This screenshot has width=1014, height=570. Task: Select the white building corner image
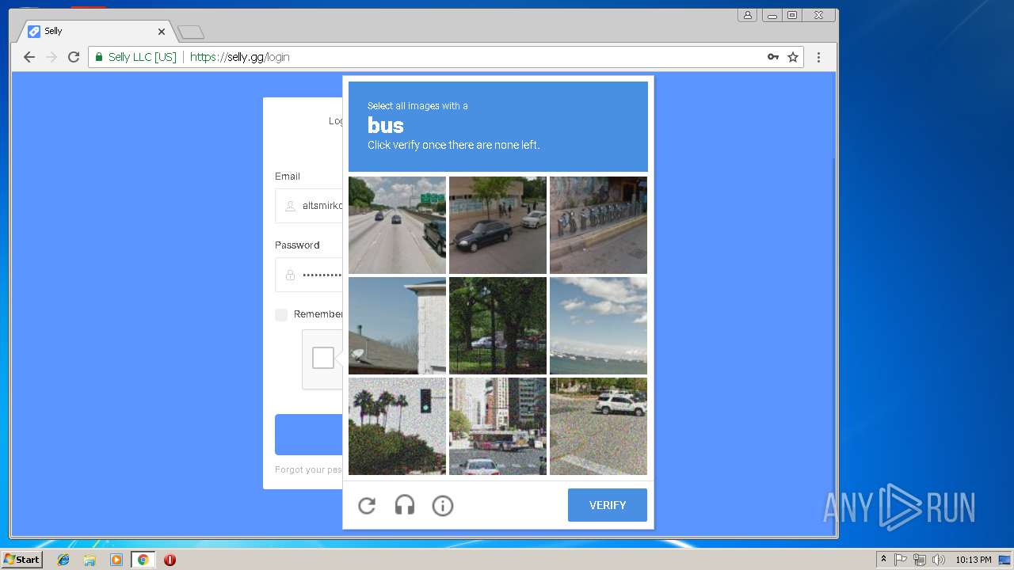[397, 325]
